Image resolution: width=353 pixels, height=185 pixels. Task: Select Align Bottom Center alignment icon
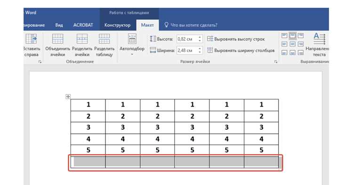292,53
